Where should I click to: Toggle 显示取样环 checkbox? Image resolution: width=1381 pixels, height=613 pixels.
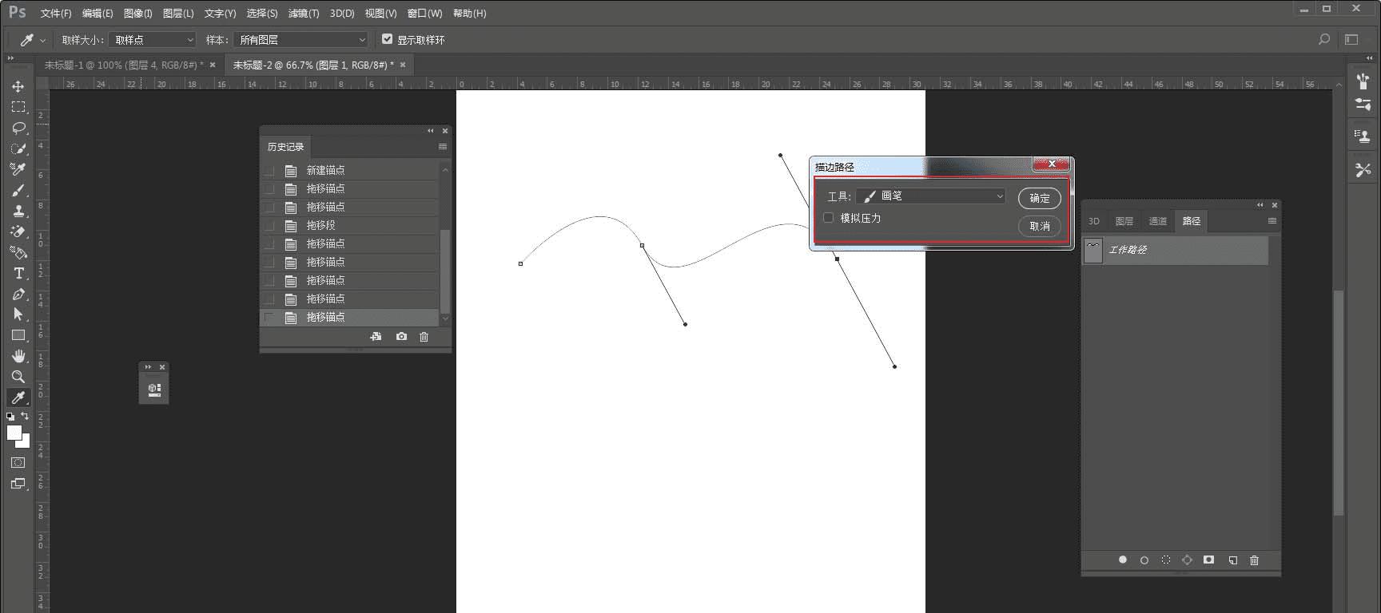[x=388, y=39]
